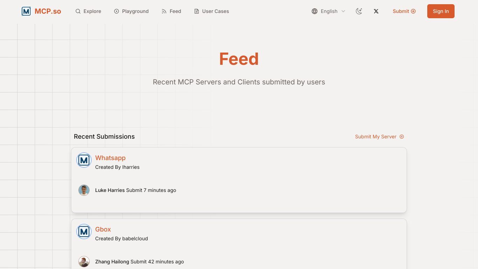Toggle dark mode with the moon icon
This screenshot has width=478, height=269.
pyautogui.click(x=359, y=11)
